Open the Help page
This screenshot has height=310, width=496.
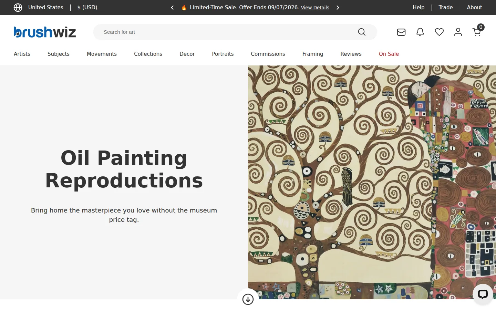tap(418, 8)
